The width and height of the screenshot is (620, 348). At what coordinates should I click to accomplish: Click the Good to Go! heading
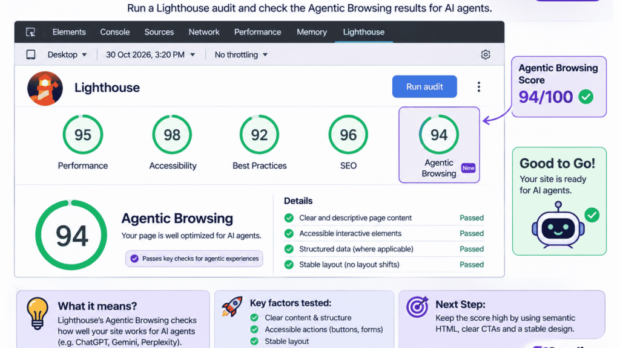(x=558, y=163)
